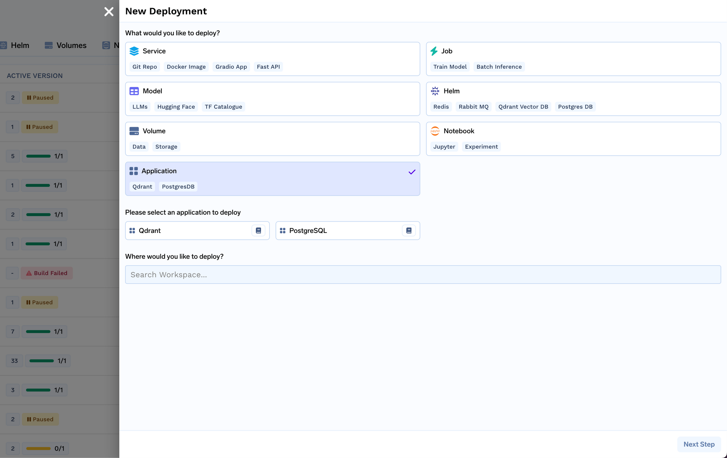Open Qdrant documentation book icon
Image resolution: width=727 pixels, height=458 pixels.
[x=258, y=231]
